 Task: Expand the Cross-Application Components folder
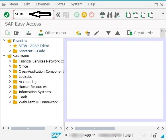click(x=10, y=71)
